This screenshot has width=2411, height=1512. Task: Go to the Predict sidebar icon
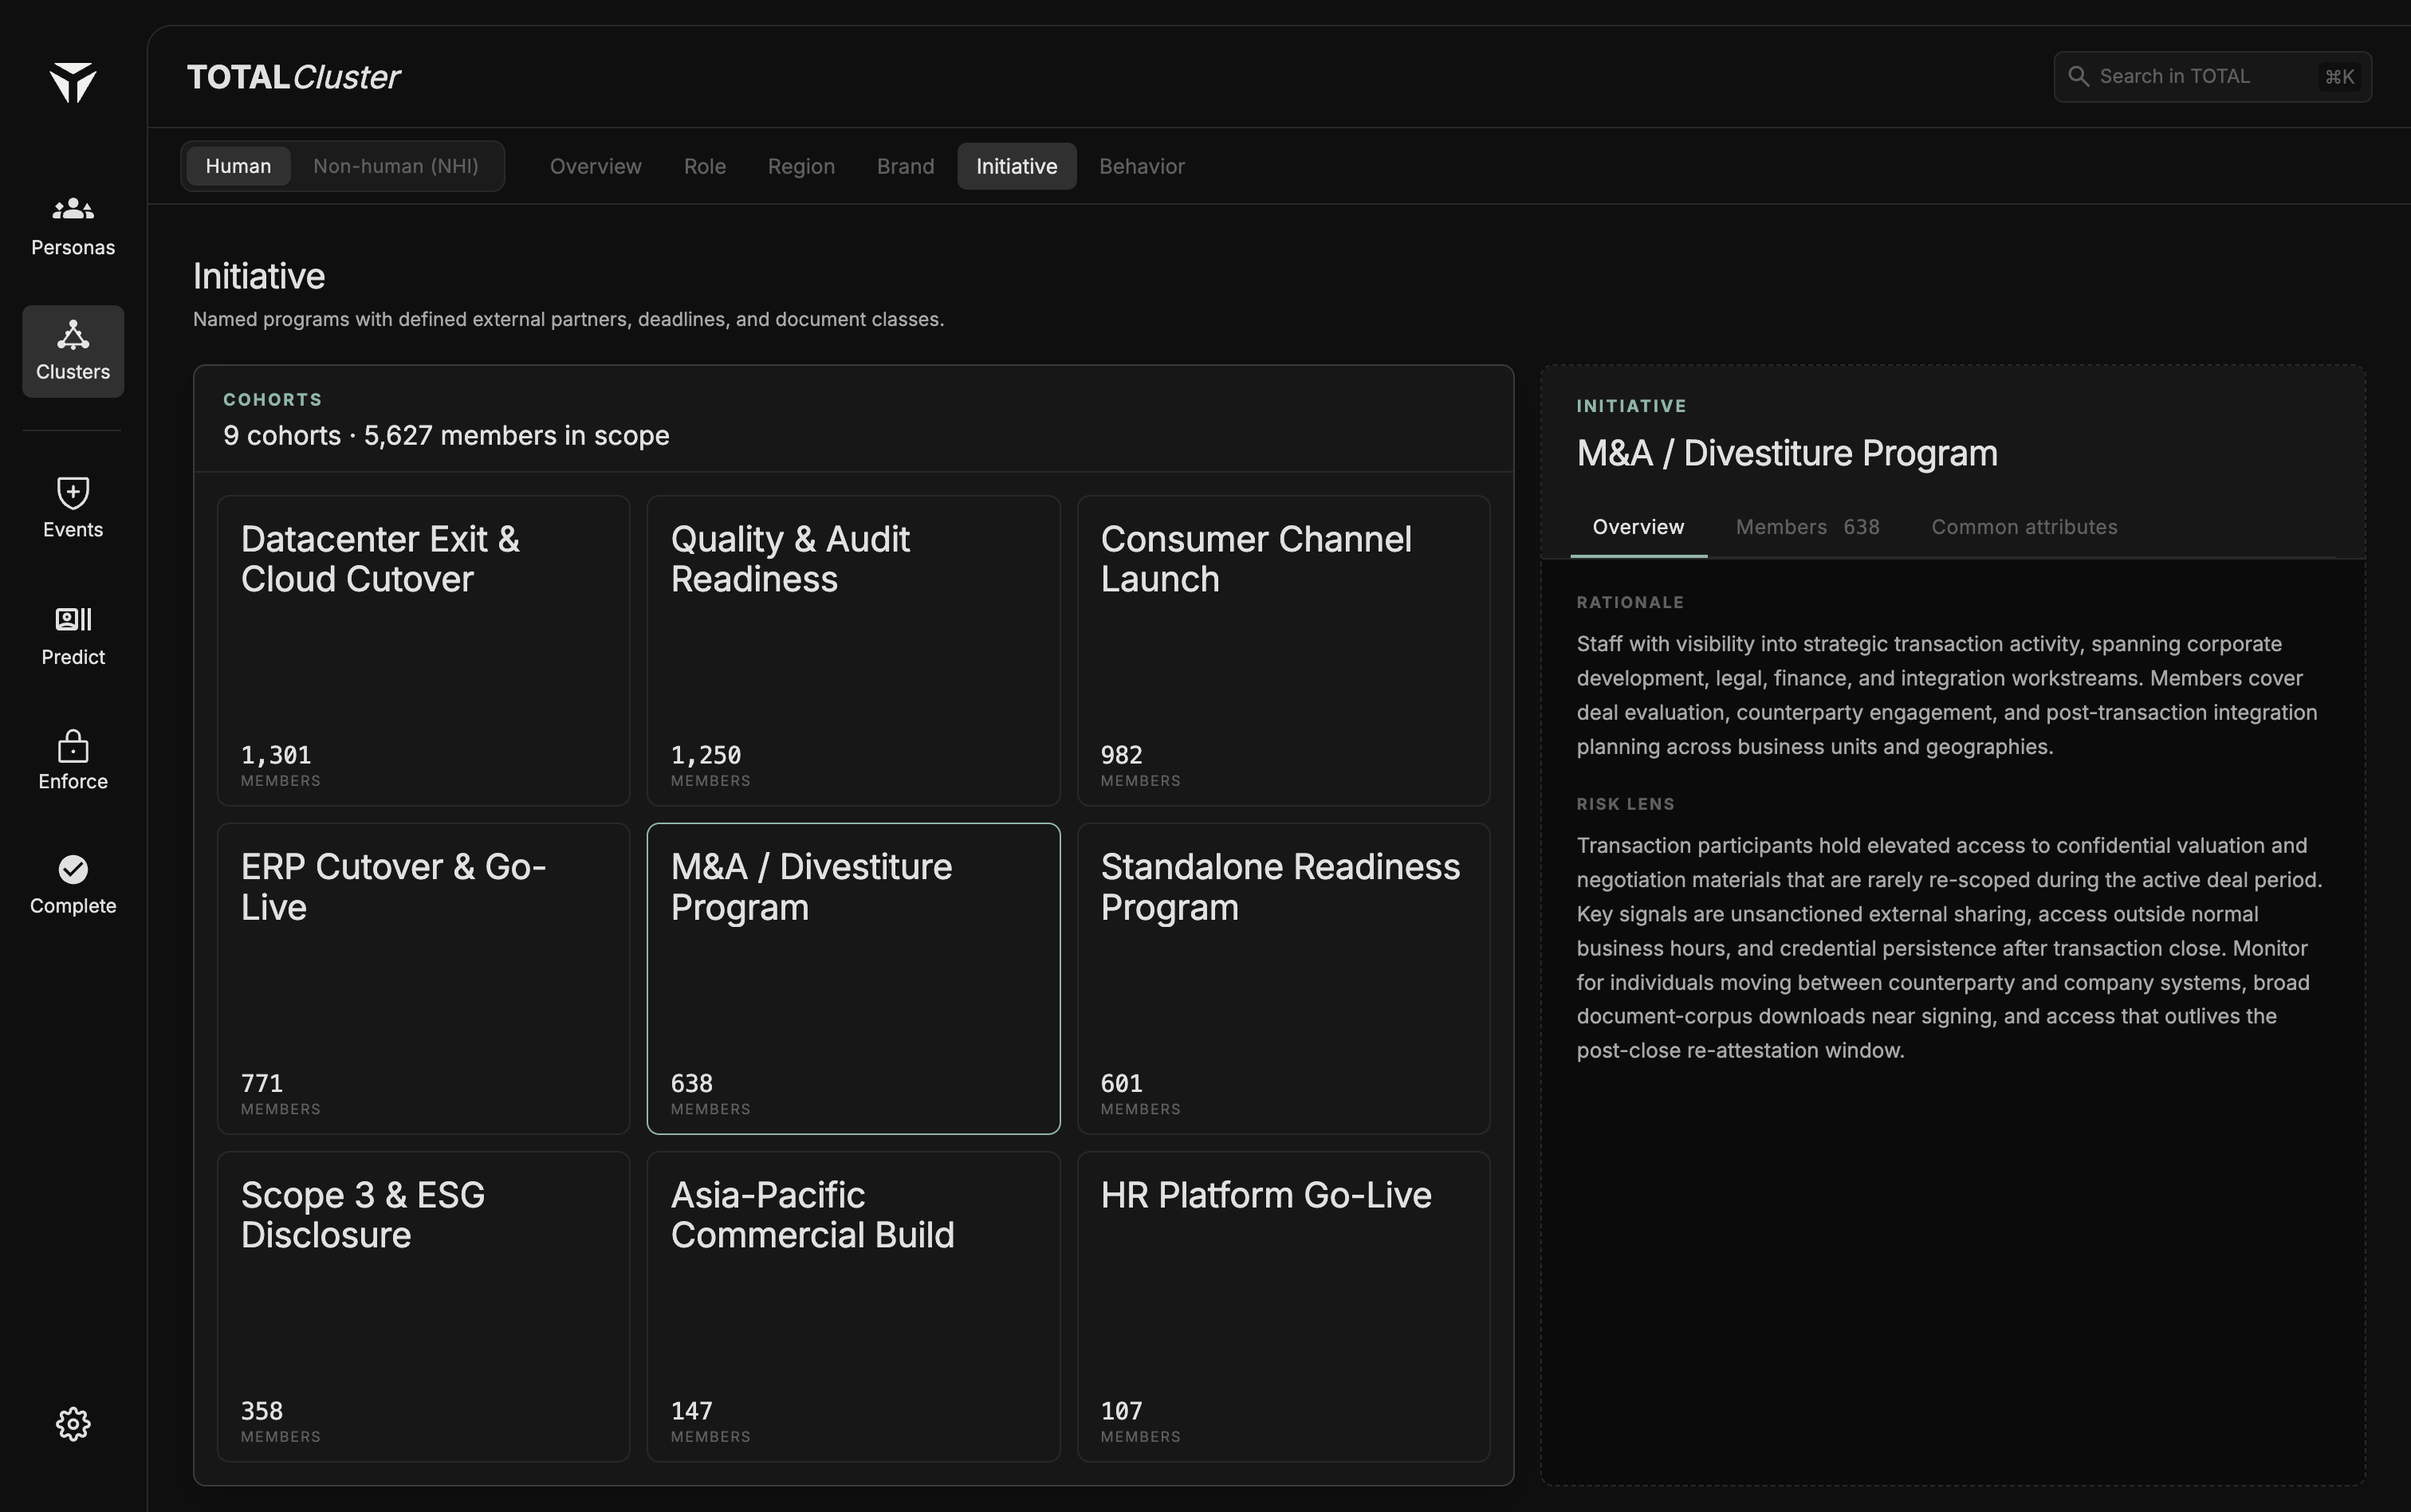click(73, 619)
